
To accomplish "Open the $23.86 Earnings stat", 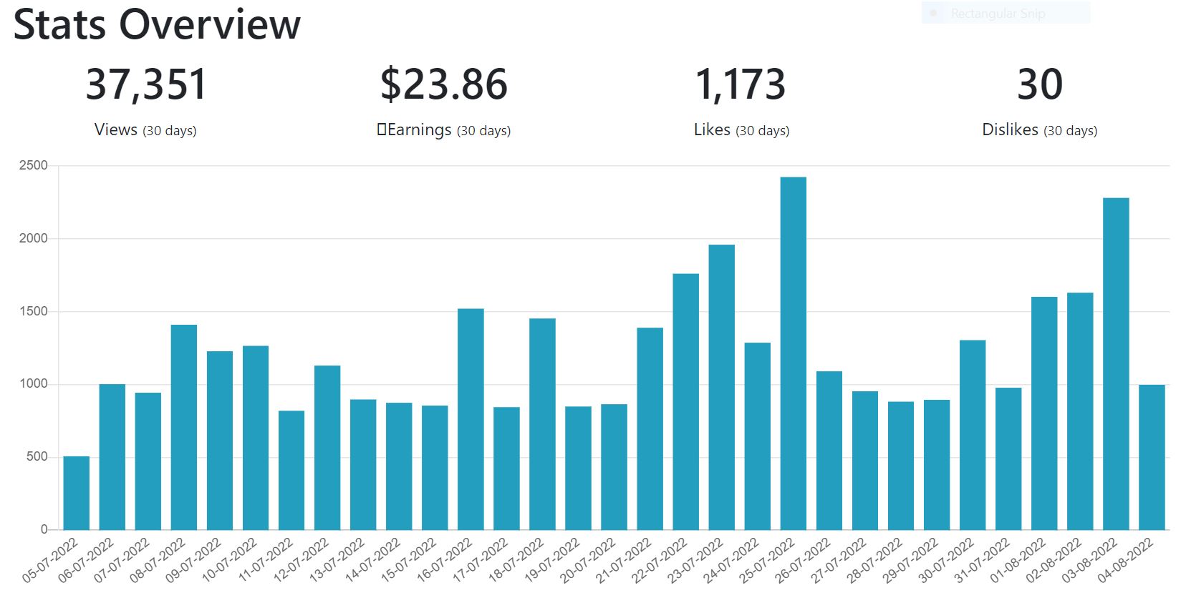I will (444, 100).
